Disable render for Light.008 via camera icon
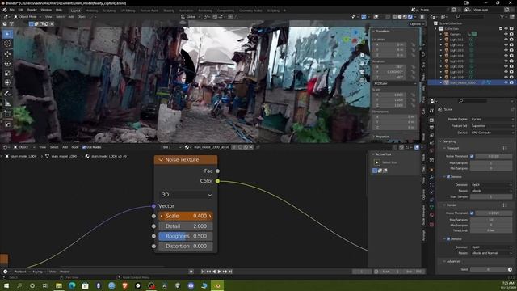This screenshot has width=517, height=291. [x=511, y=78]
